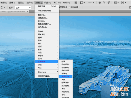Expand the 其它 filter submenu

[47, 68]
